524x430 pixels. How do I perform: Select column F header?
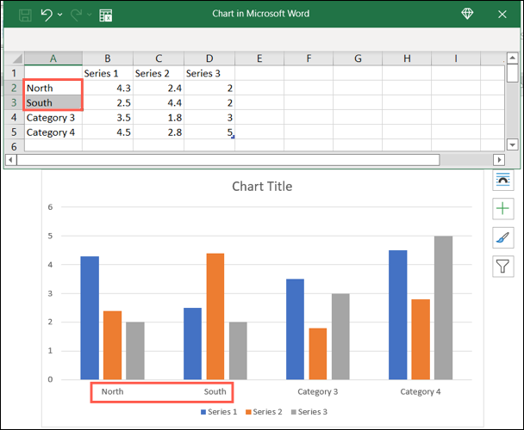[x=309, y=58]
